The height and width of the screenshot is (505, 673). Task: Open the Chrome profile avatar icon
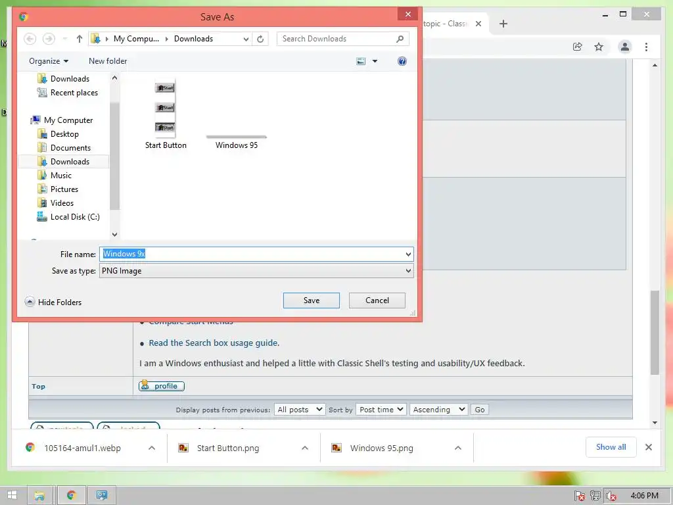click(625, 47)
